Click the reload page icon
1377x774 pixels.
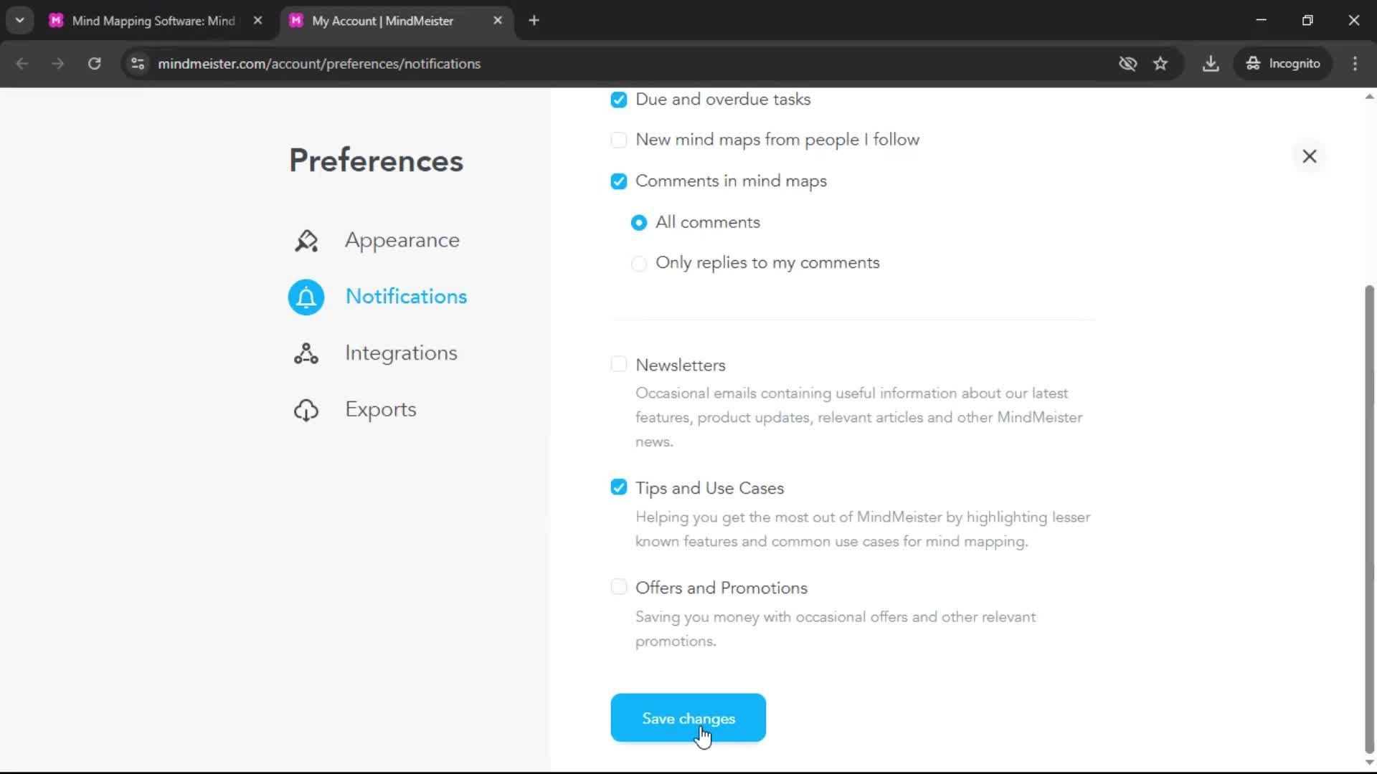coord(94,64)
